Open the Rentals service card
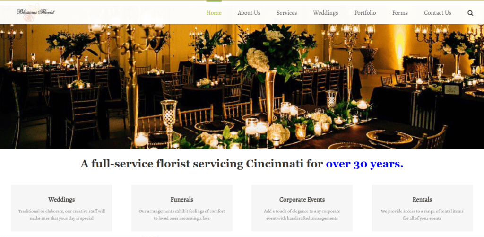The width and height of the screenshot is (484, 237). 422,208
